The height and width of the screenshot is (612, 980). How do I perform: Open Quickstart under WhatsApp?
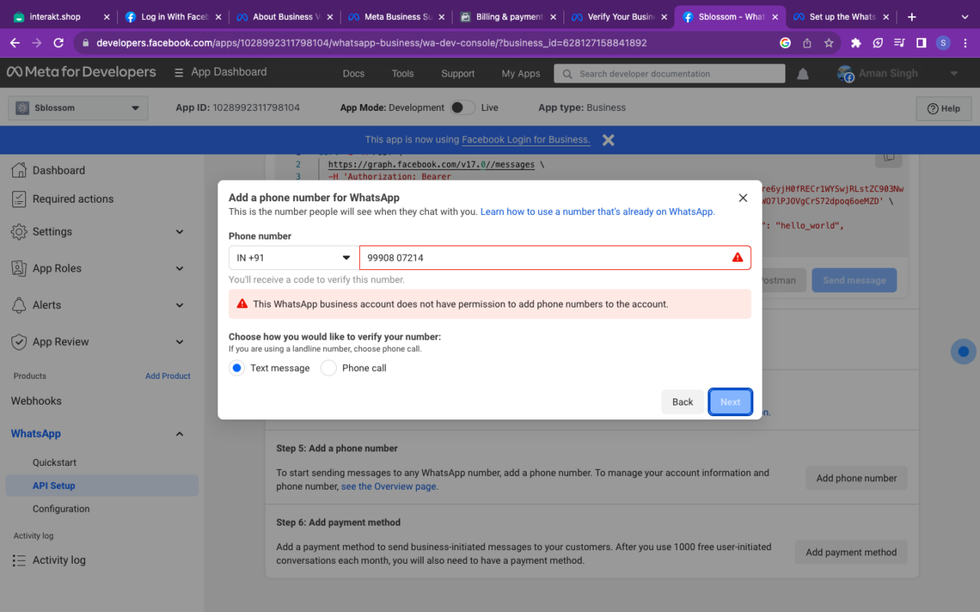[54, 463]
